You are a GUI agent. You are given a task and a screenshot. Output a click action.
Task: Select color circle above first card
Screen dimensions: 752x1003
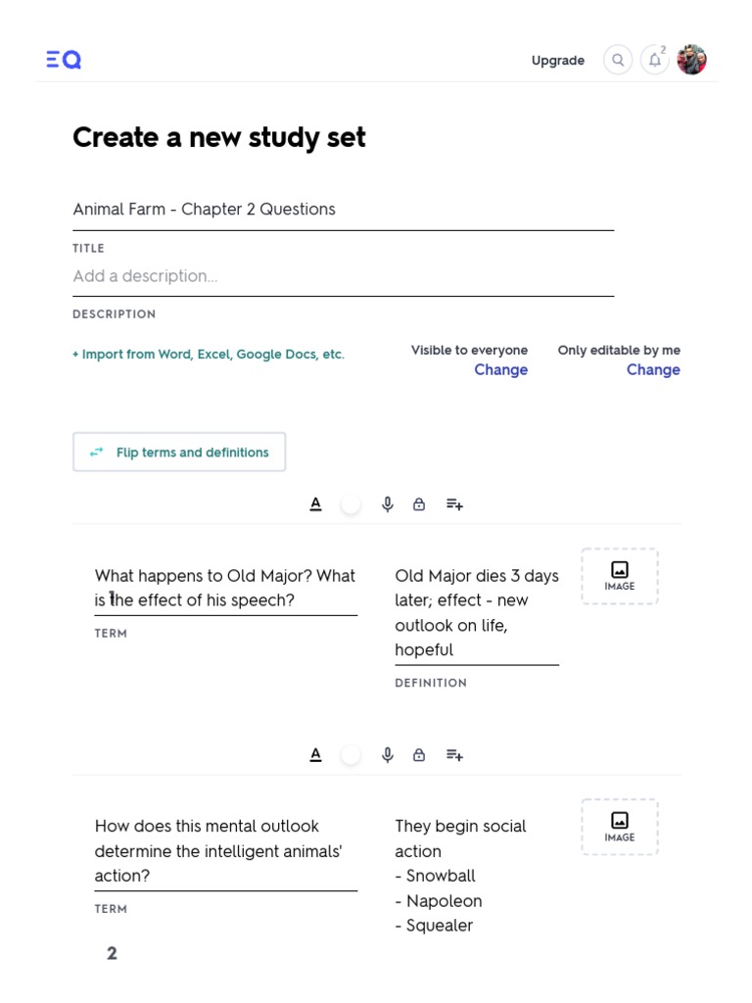[x=351, y=504]
